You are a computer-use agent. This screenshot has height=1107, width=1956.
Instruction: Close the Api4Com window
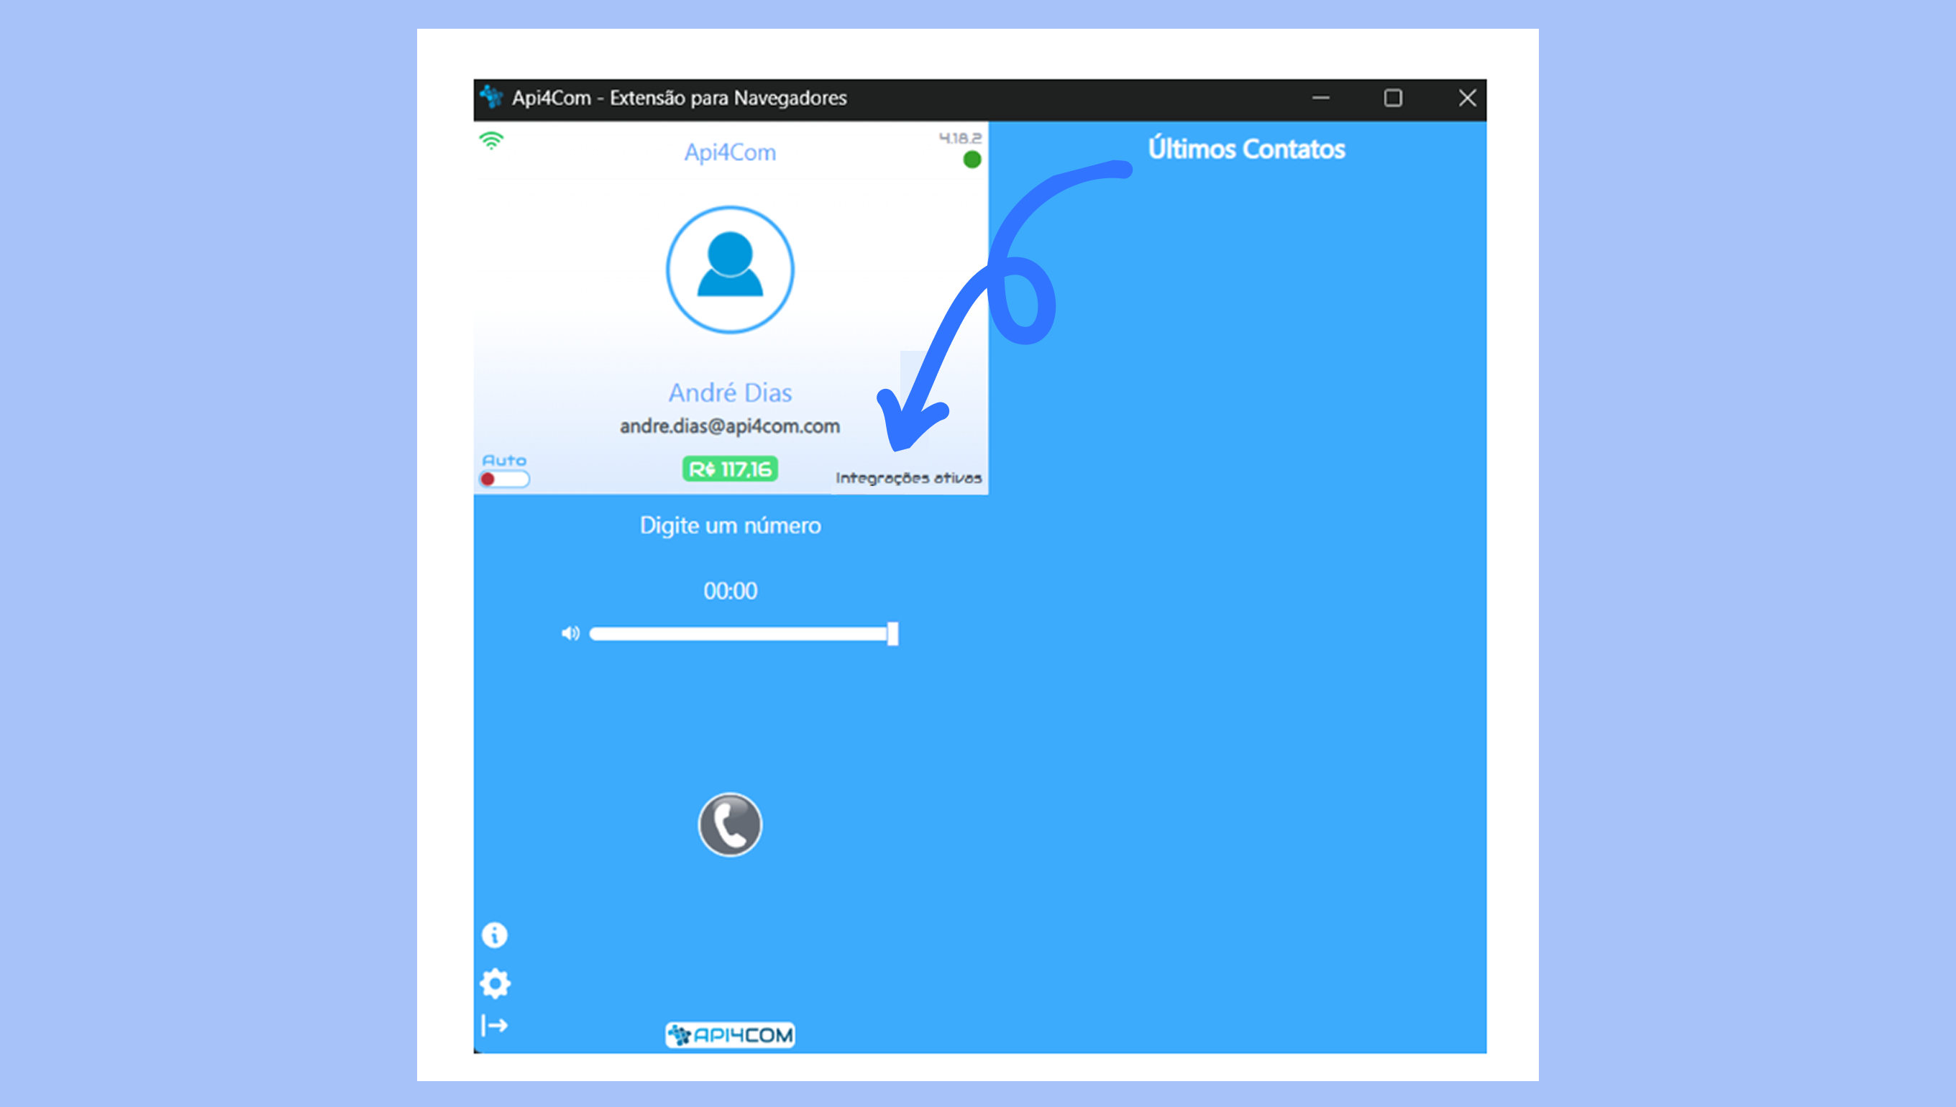[x=1467, y=98]
